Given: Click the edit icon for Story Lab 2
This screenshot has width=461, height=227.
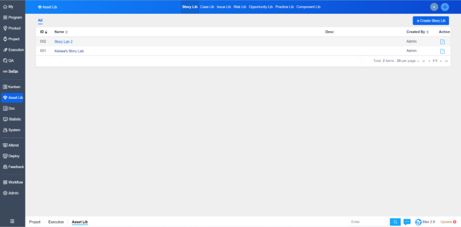Looking at the screenshot, I should (442, 42).
